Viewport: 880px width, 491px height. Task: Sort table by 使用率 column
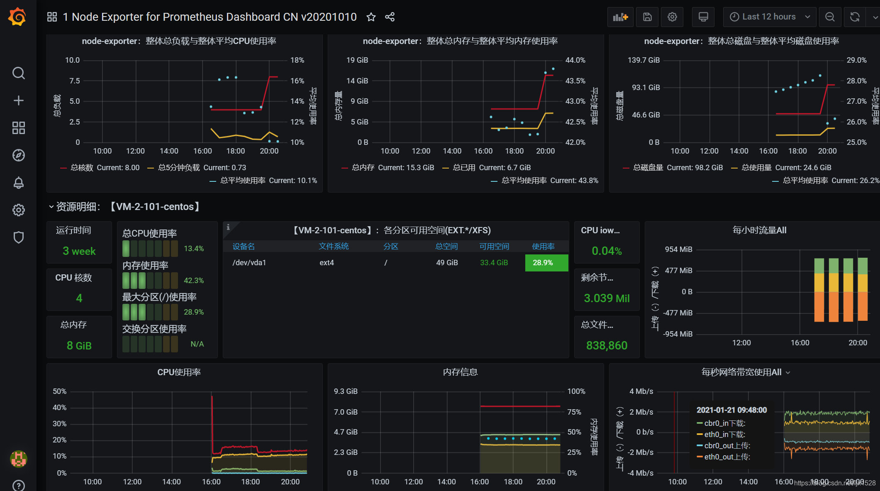(544, 247)
